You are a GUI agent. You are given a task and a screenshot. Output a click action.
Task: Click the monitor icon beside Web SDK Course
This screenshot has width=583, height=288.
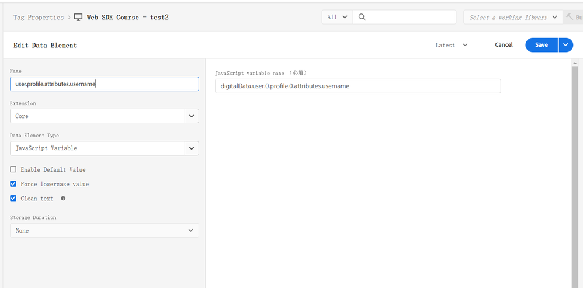tap(78, 18)
